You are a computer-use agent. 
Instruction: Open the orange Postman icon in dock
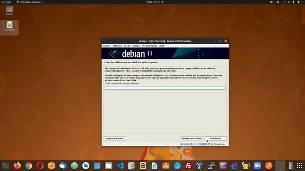[x=269, y=166]
